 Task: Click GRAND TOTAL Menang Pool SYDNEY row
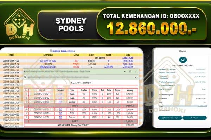(x=81, y=125)
